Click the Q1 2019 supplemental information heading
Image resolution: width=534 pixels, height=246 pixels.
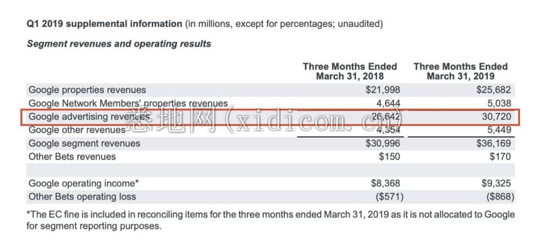click(104, 24)
